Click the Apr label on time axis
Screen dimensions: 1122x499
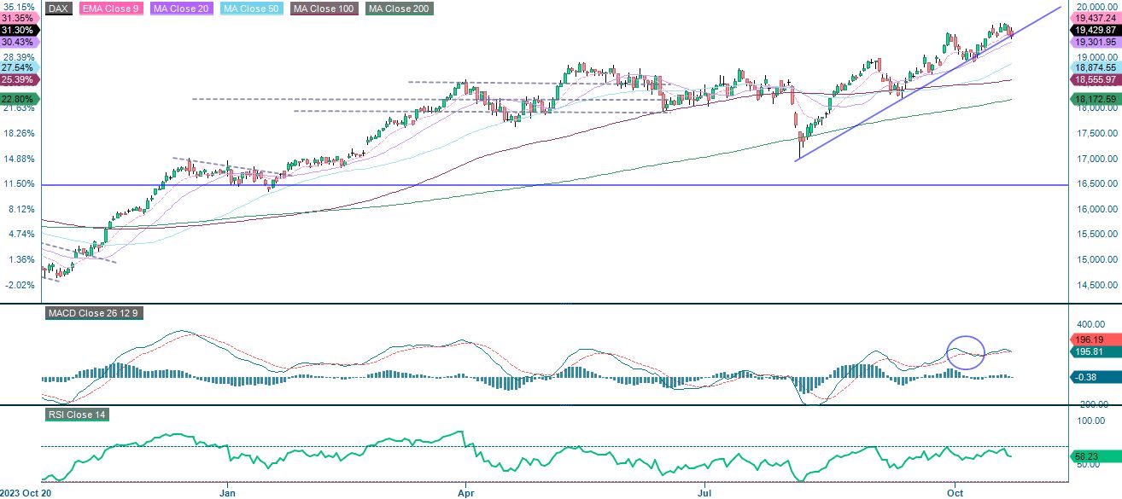466,492
